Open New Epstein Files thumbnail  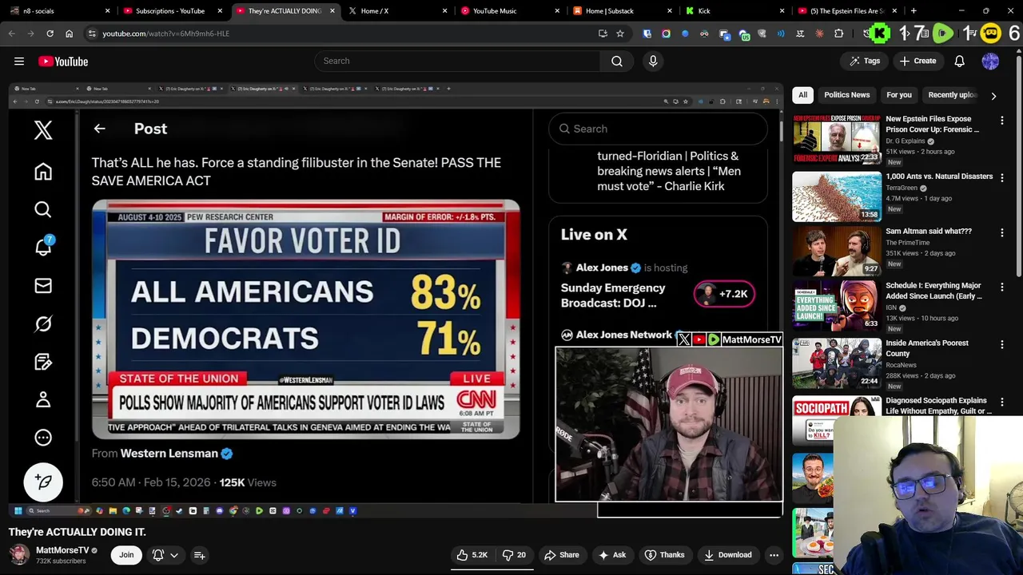(x=836, y=138)
